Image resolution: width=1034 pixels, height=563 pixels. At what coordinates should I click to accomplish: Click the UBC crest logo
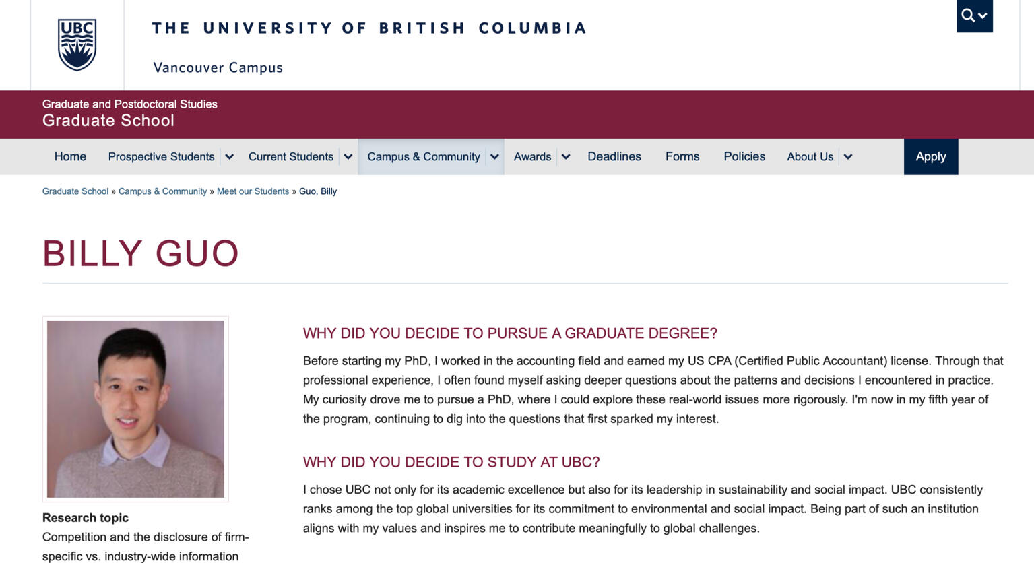(x=77, y=44)
